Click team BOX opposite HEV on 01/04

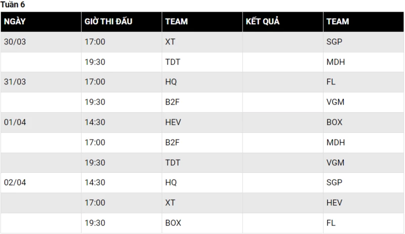(x=335, y=122)
